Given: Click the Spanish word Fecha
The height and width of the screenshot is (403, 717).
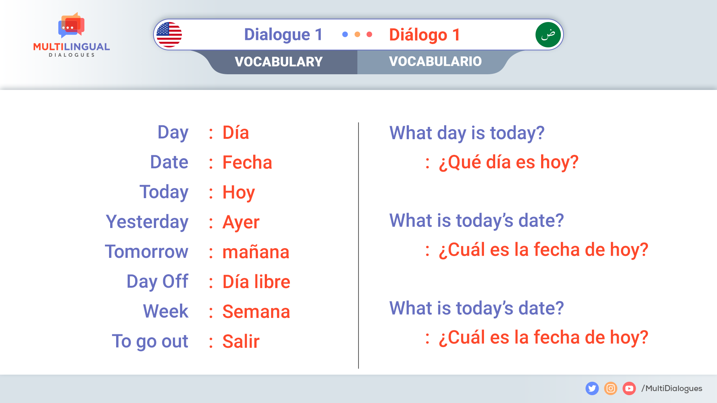Looking at the screenshot, I should point(247,162).
